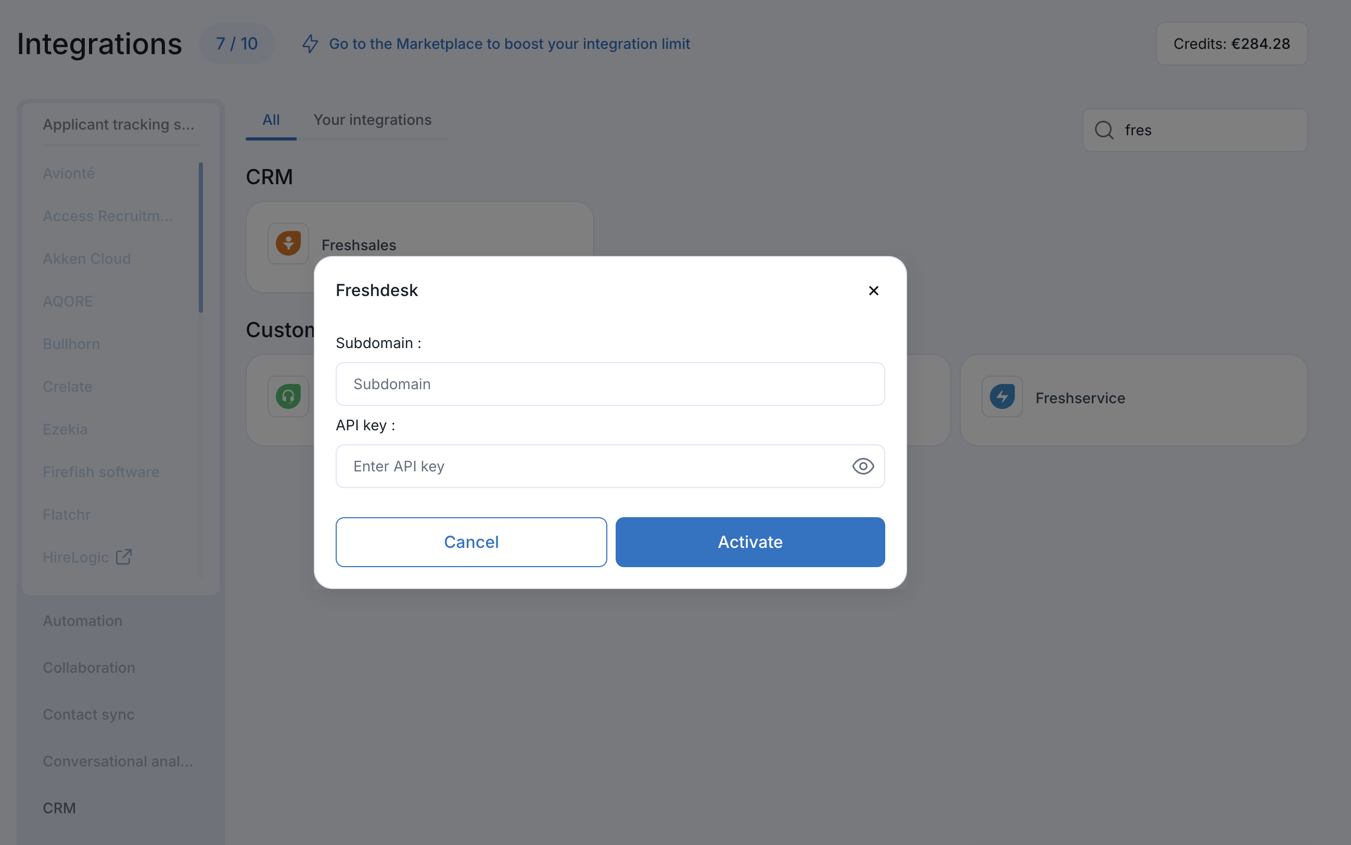Click the sidebar list scrollbar
The height and width of the screenshot is (845, 1351).
201,237
